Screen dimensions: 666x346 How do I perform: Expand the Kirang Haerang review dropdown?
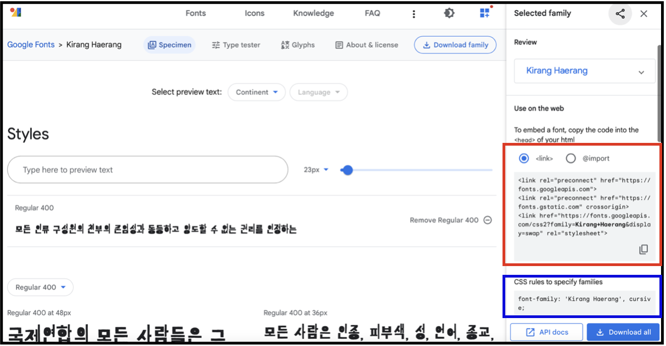tap(585, 71)
